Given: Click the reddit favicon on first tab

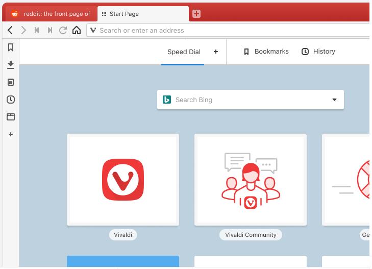Looking at the screenshot, I should tap(15, 14).
